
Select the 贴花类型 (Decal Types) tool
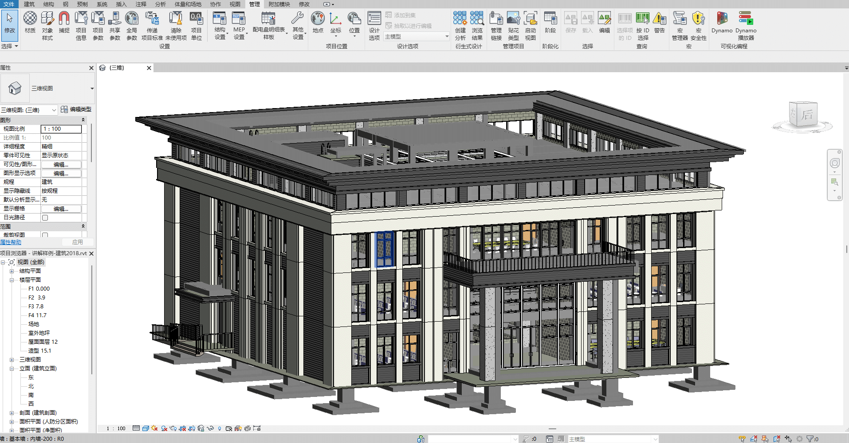point(513,24)
